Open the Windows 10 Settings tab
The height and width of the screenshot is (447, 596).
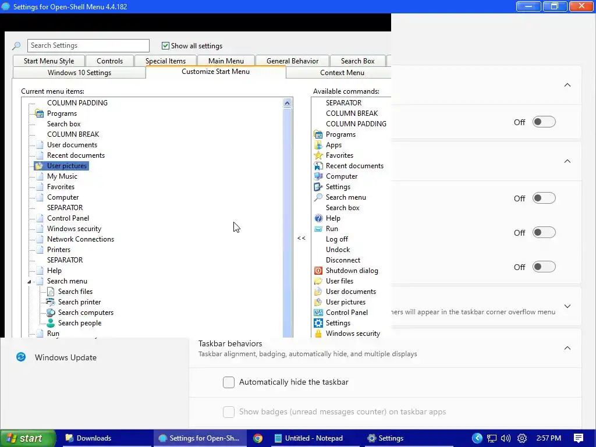pyautogui.click(x=79, y=73)
